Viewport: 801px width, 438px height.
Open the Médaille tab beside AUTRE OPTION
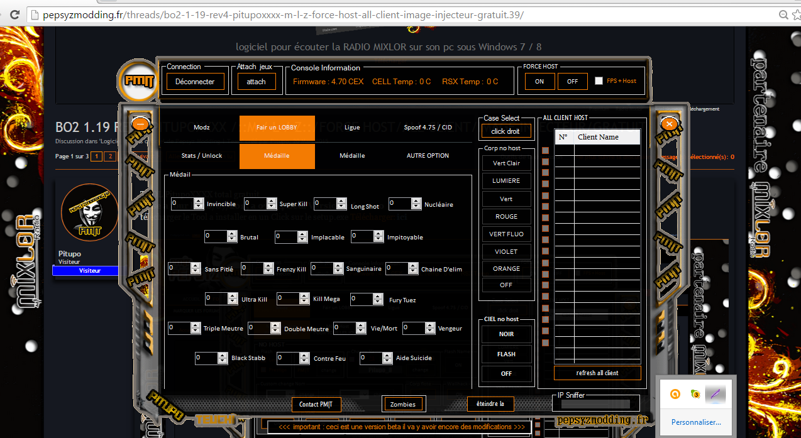353,156
